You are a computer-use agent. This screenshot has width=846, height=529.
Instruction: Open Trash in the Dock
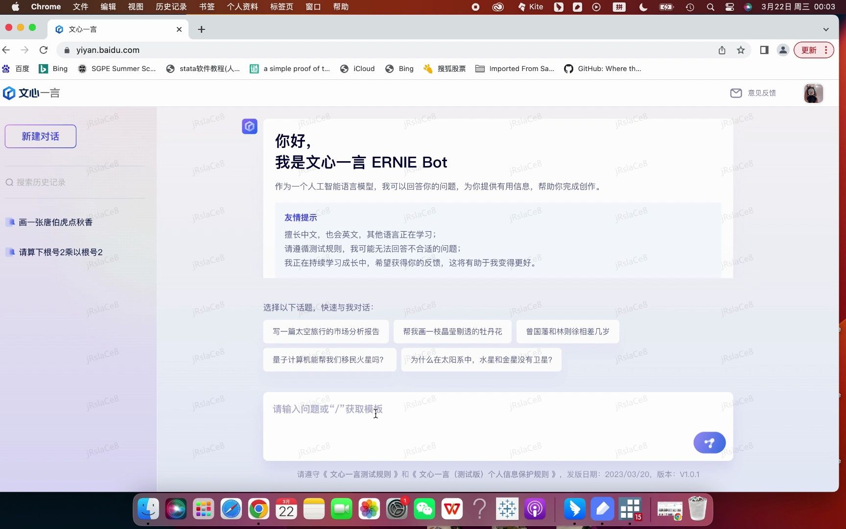(x=698, y=509)
